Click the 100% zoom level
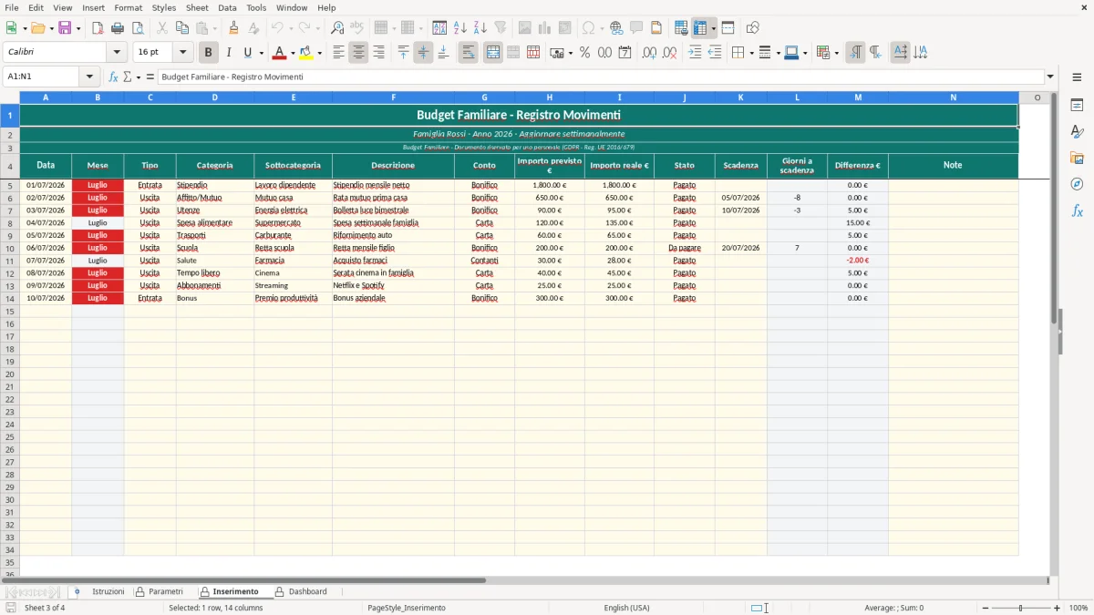Viewport: 1094px width, 615px height. tap(1079, 608)
